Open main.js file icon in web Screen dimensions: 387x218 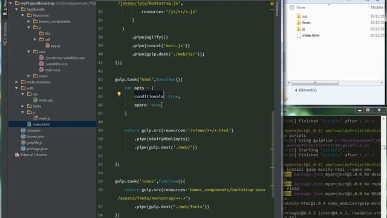36,119
